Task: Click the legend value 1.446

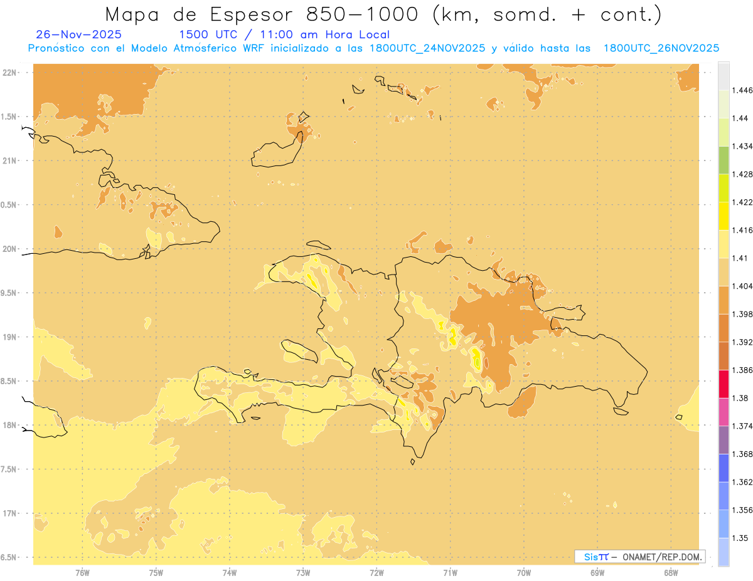Action: click(744, 90)
